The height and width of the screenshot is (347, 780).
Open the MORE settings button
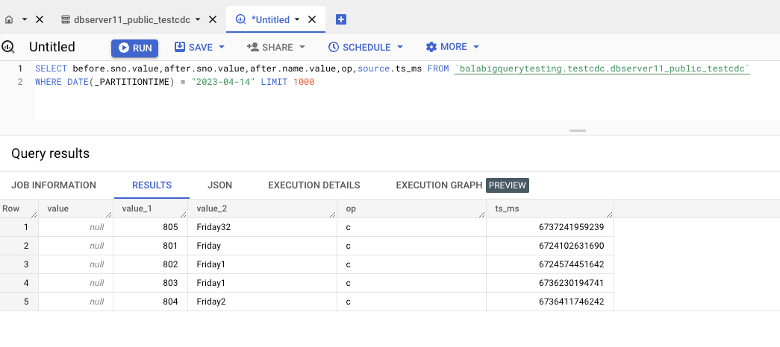(446, 47)
